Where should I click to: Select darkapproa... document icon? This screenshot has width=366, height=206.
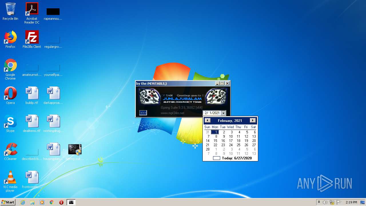53,96
